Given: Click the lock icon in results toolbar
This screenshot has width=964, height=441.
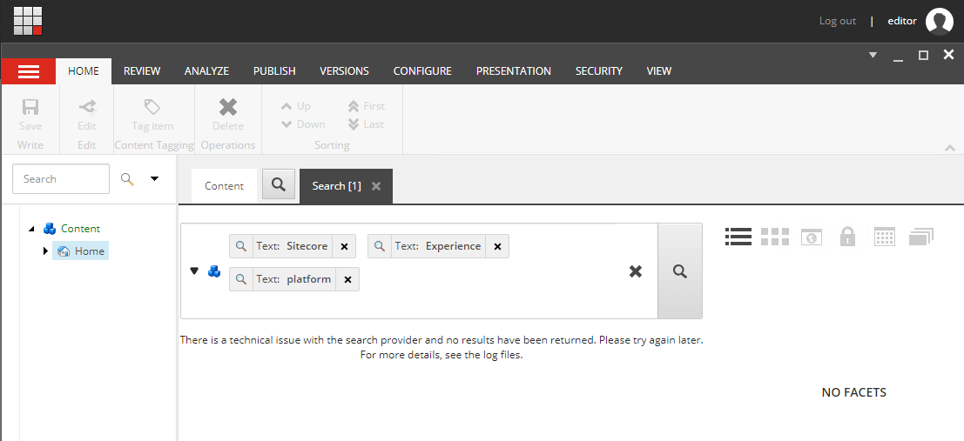Looking at the screenshot, I should tap(846, 237).
